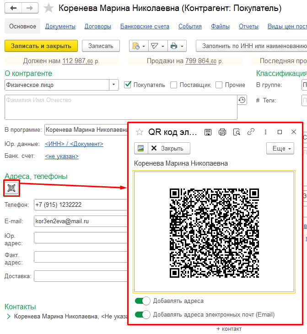Open the Банковские счета tab

[x=145, y=27]
